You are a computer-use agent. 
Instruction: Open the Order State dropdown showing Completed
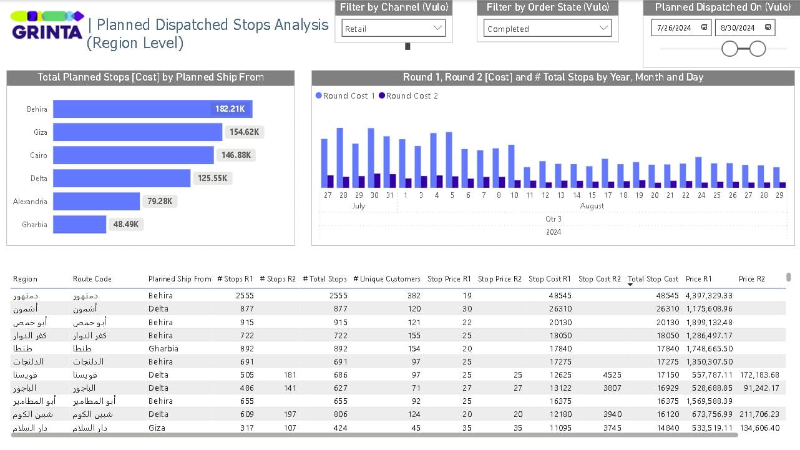click(x=547, y=28)
